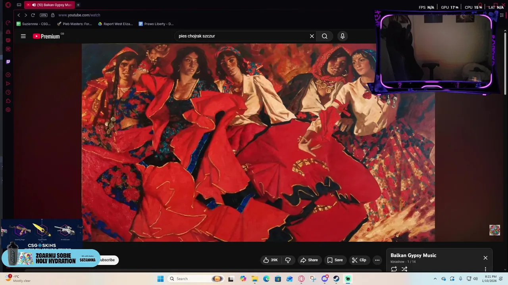The width and height of the screenshot is (508, 285).
Task: Open File Explorer from taskbar
Action: 254,279
